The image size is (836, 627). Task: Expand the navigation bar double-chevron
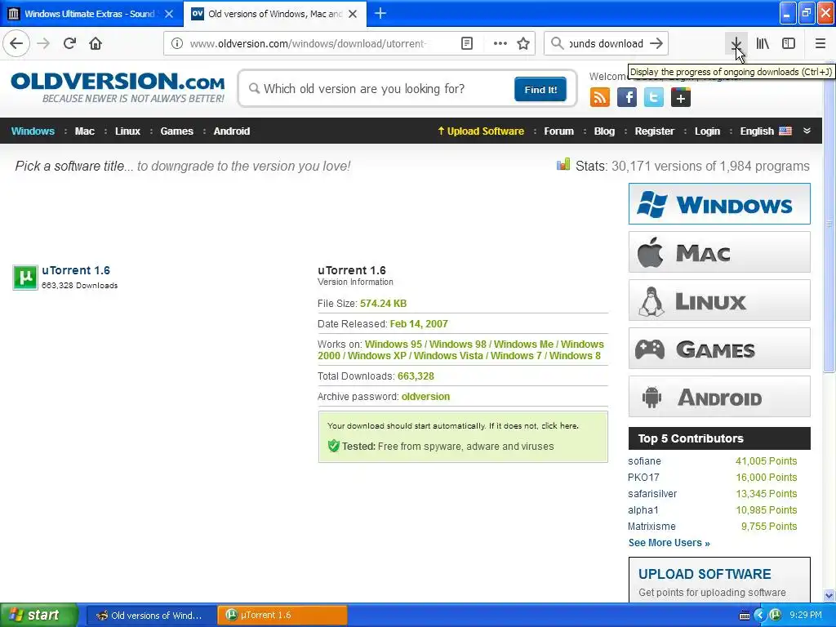[807, 131]
